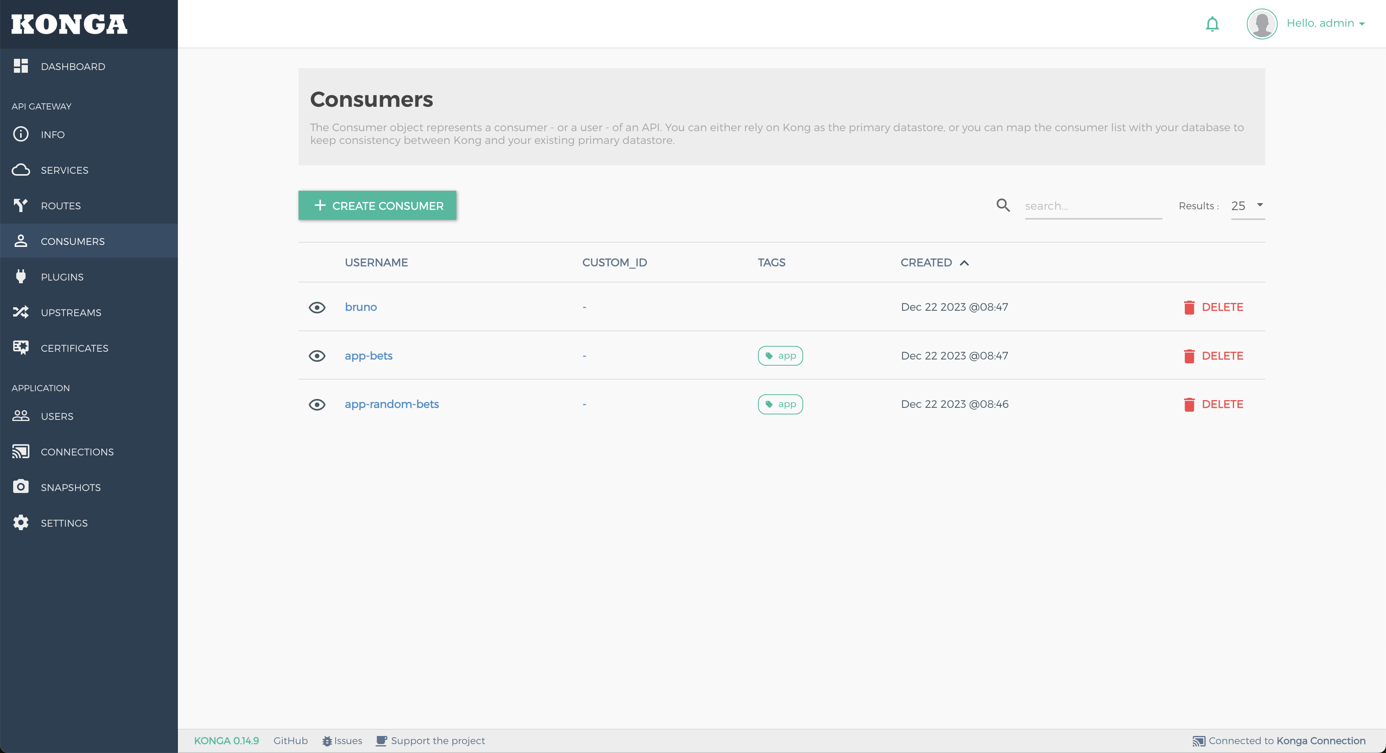1386x753 pixels.
Task: Click the Upstreams shuffle icon
Action: point(20,312)
